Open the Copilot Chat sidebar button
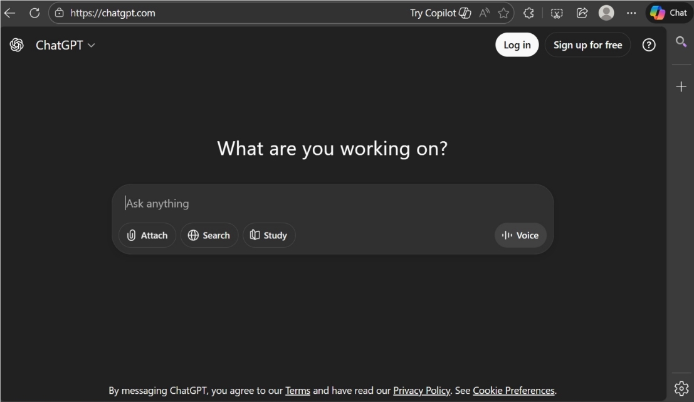694x402 pixels. [x=669, y=13]
